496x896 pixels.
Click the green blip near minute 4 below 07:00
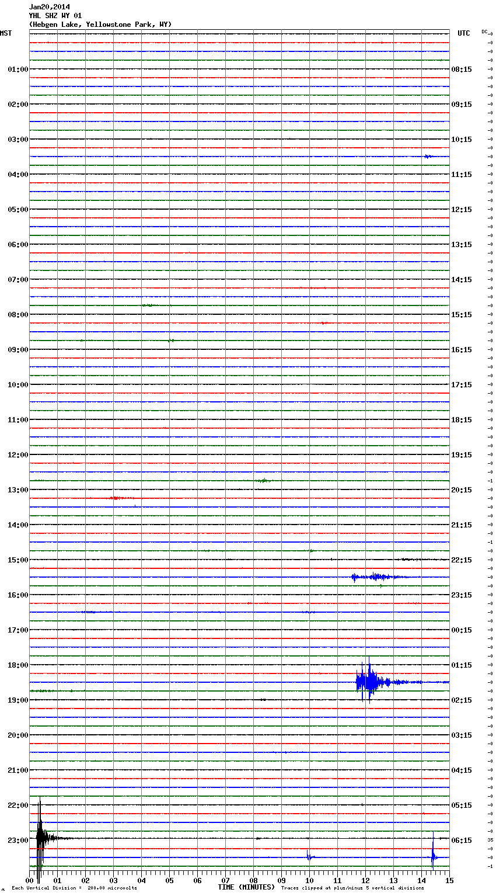pyautogui.click(x=148, y=305)
